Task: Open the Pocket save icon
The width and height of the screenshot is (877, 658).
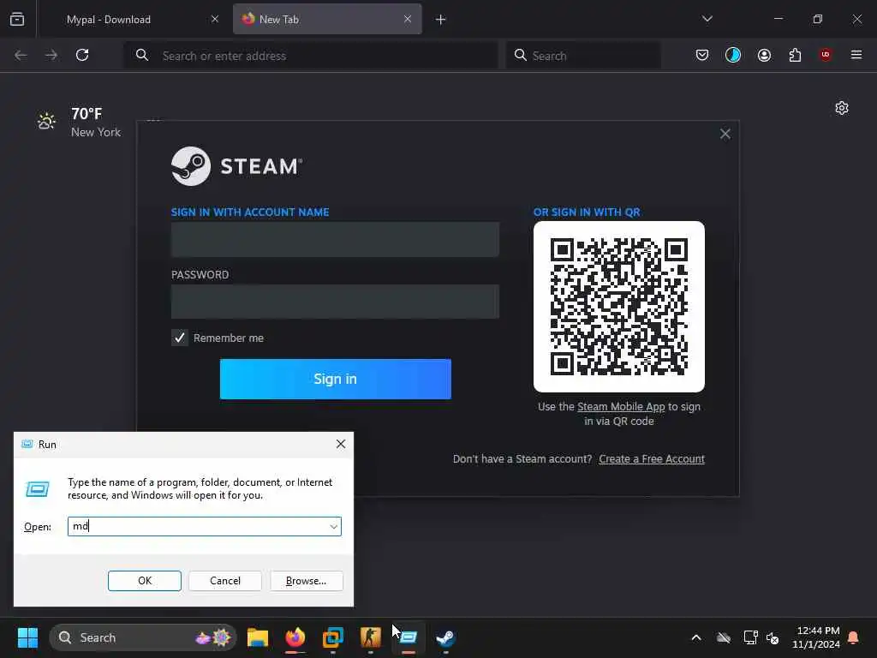Action: coord(702,55)
